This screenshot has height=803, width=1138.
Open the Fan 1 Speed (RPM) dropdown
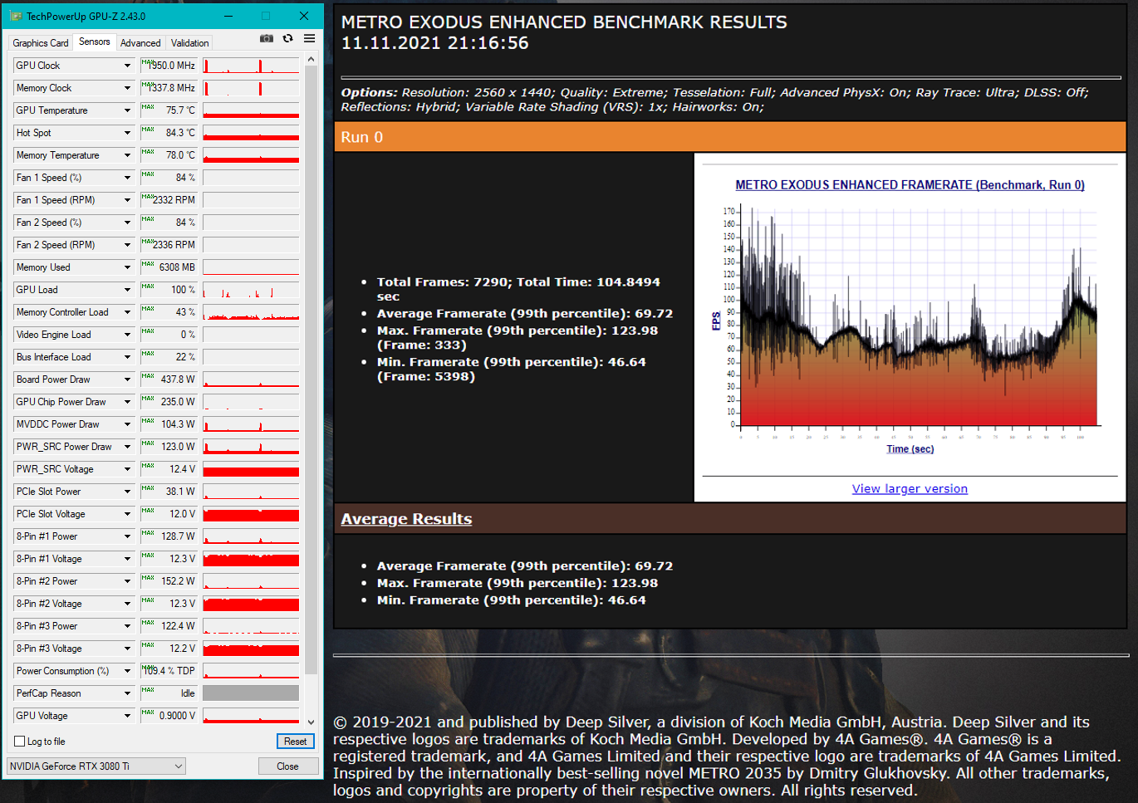[x=127, y=200]
